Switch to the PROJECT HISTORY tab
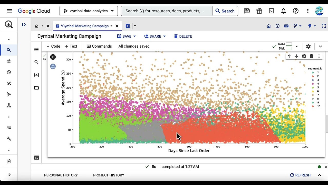This screenshot has width=328, height=185. 109,175
